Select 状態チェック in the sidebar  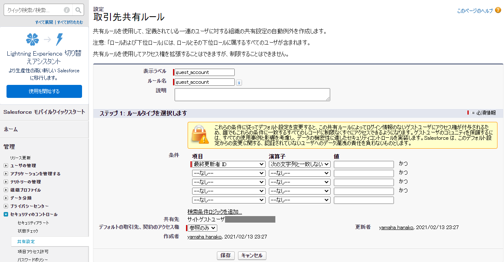(x=28, y=231)
